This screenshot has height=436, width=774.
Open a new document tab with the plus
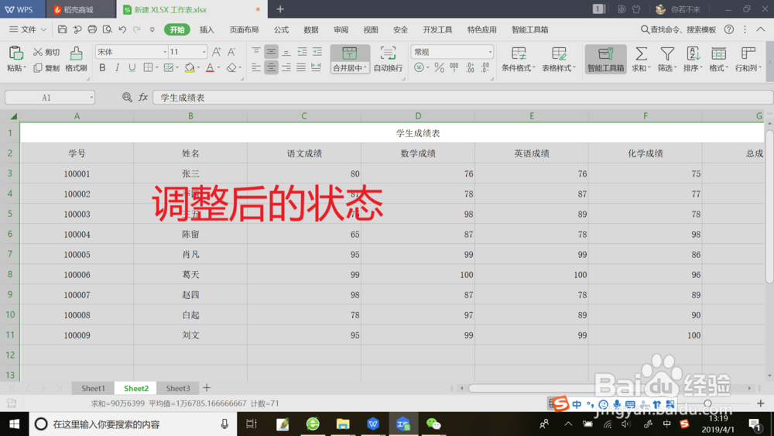click(x=280, y=9)
